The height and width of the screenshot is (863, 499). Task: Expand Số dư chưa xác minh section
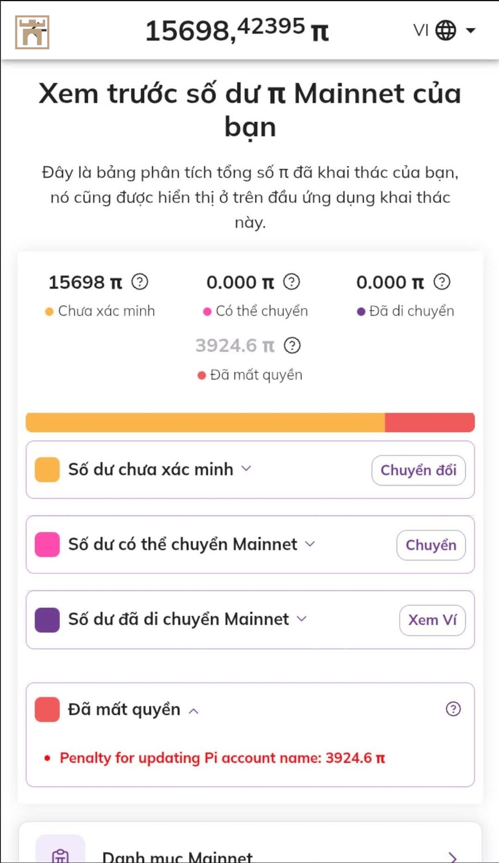point(246,468)
